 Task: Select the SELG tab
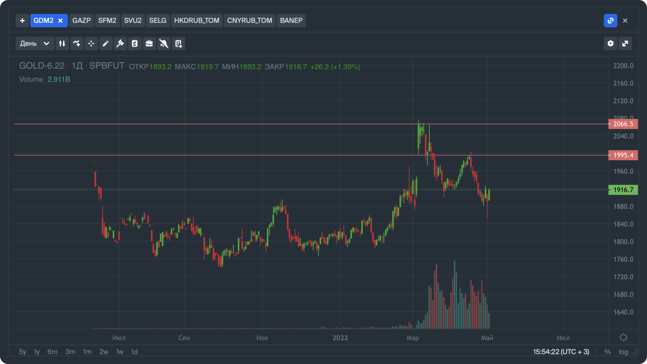point(158,21)
